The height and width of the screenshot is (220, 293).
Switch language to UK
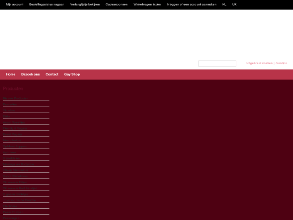[234, 4]
